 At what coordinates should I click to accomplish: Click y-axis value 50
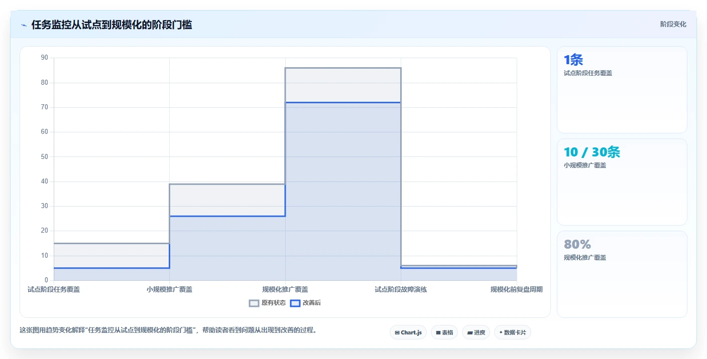click(x=44, y=156)
